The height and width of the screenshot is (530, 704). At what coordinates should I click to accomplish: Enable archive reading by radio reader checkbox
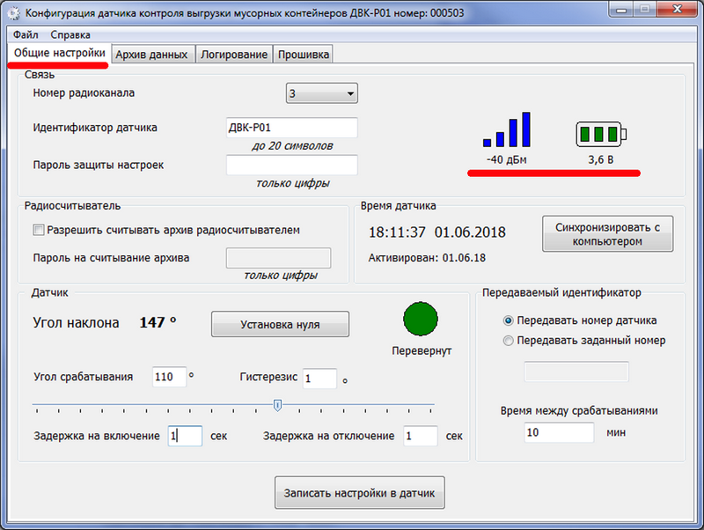coord(39,231)
